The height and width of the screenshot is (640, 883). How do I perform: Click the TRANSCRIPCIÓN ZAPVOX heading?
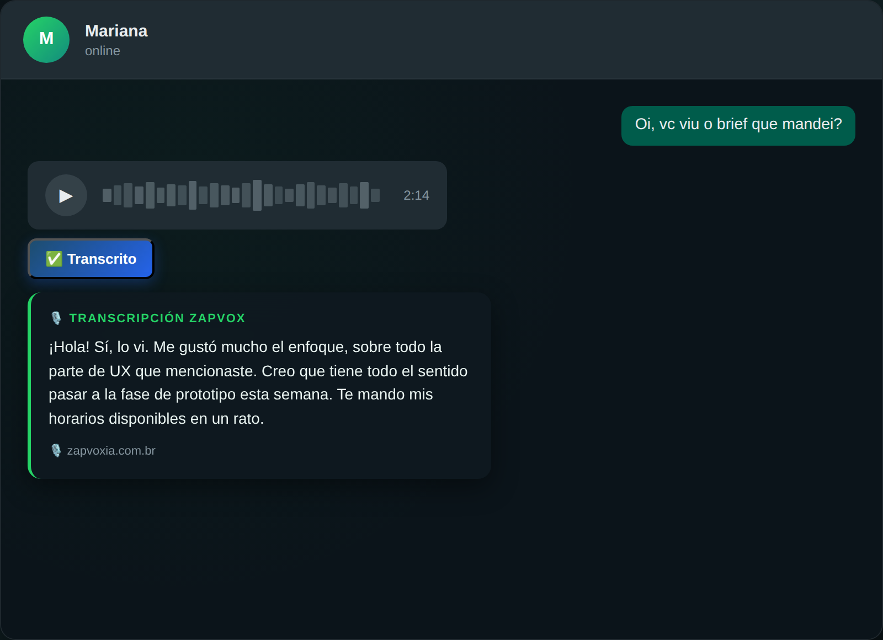click(157, 318)
